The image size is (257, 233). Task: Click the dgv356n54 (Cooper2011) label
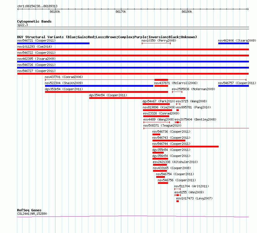[171, 156]
